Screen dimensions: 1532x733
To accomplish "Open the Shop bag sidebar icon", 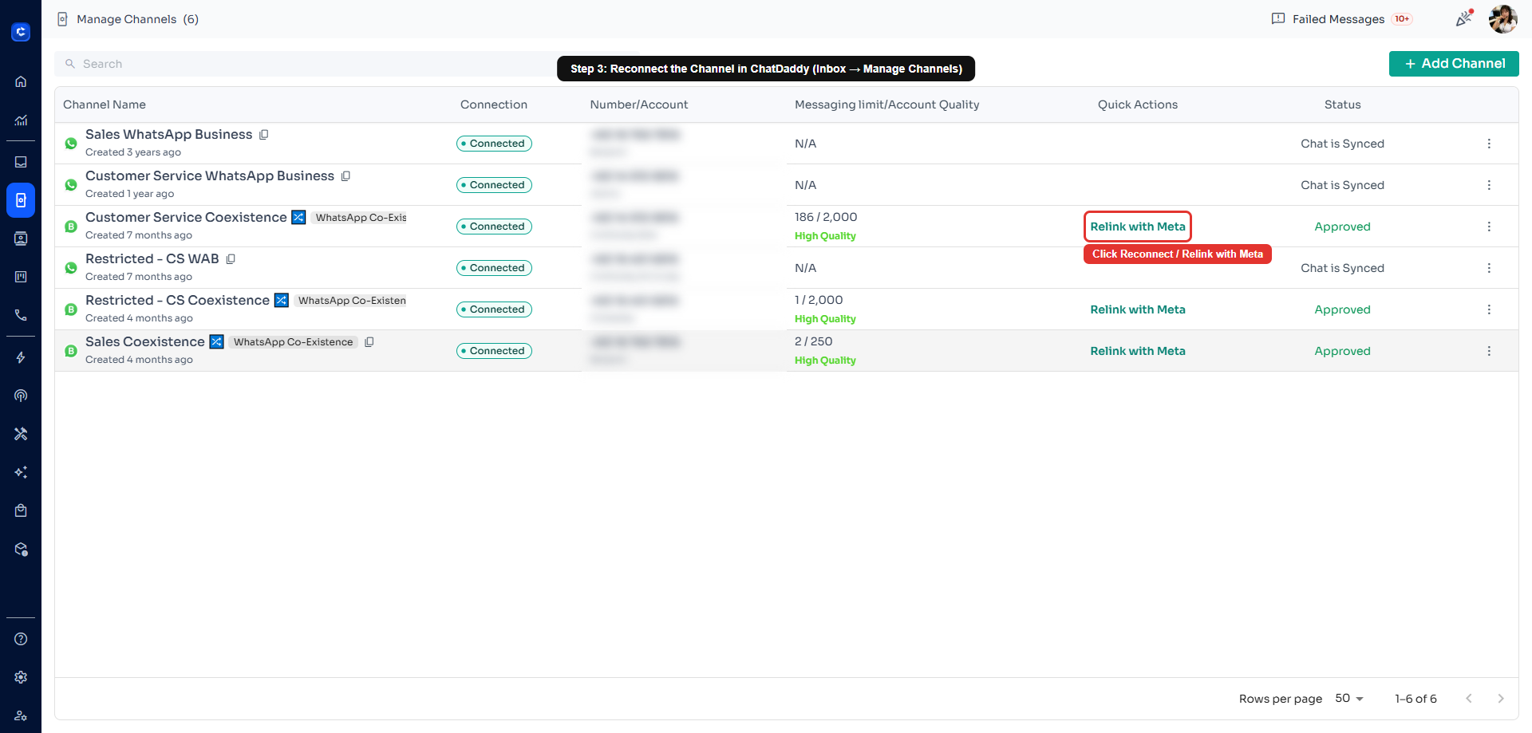I will tap(21, 510).
